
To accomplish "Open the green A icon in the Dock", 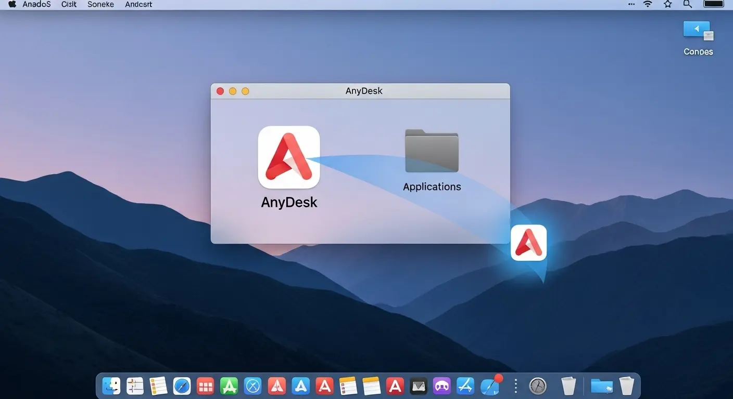I will click(x=229, y=386).
